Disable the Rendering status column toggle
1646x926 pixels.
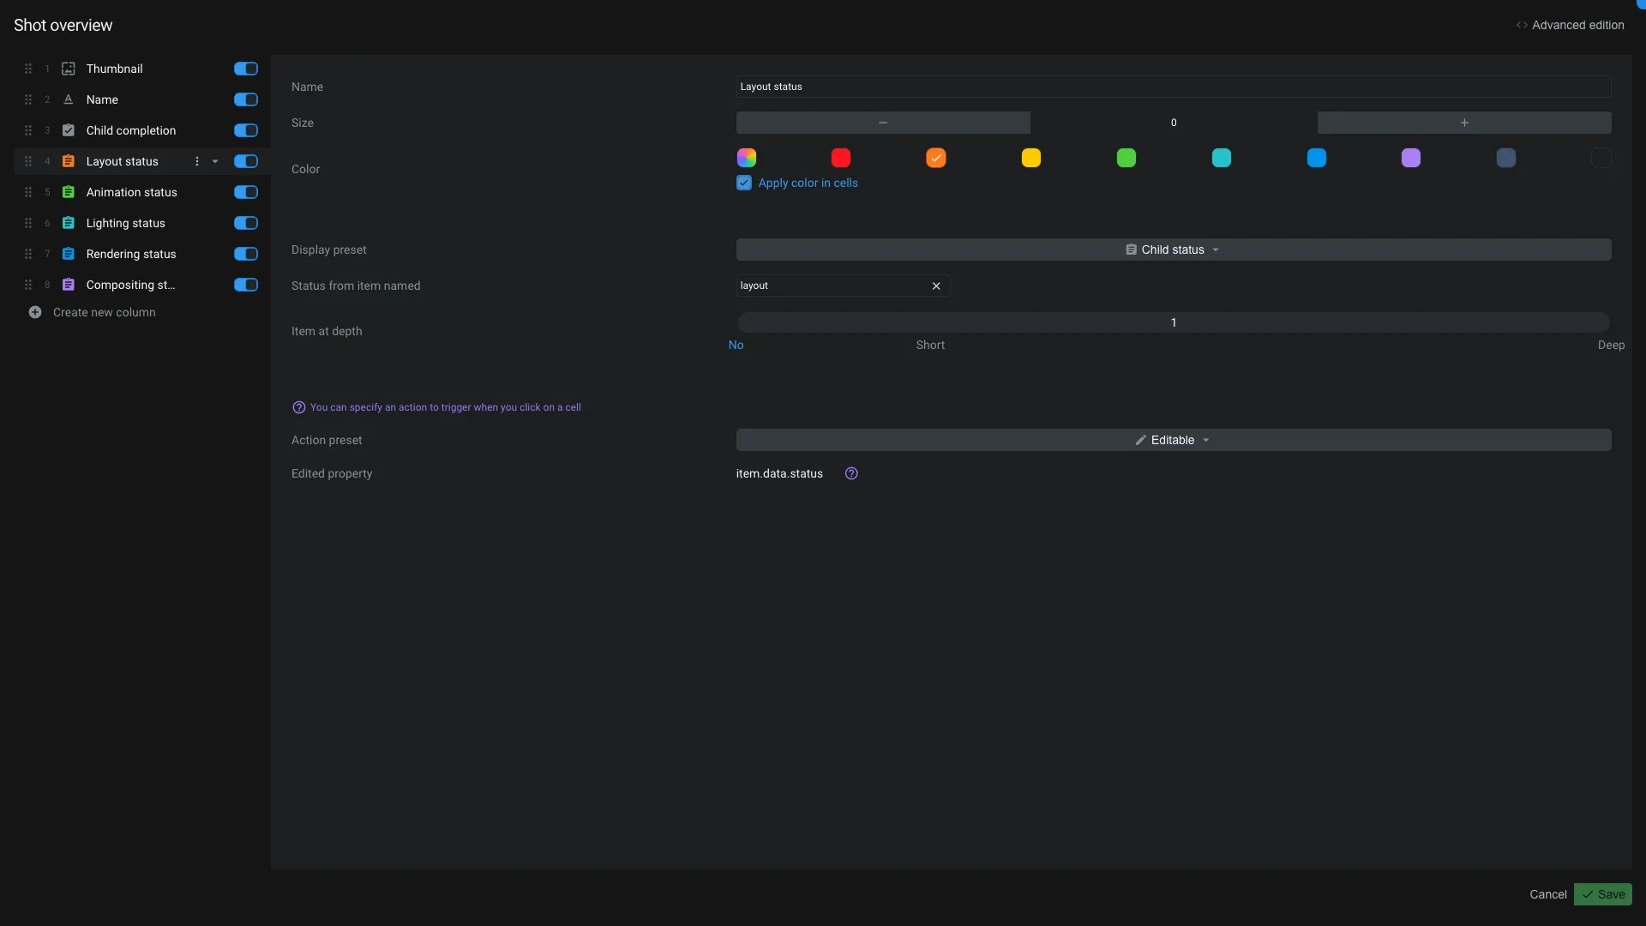tap(246, 254)
